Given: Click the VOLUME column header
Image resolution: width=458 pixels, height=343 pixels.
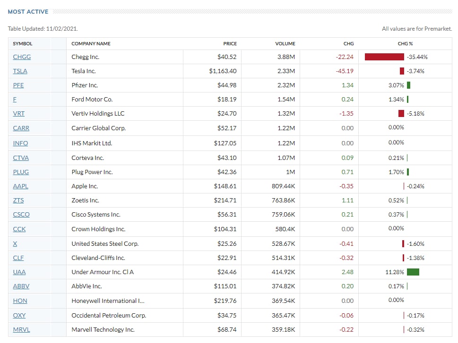Looking at the screenshot, I should (285, 44).
